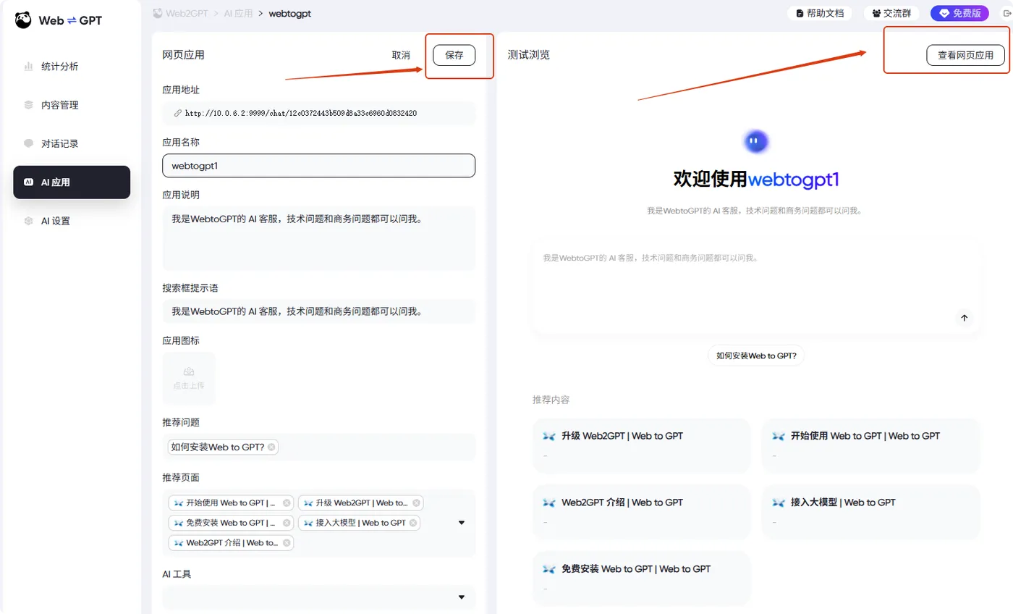Viewport: 1013px width, 614px height.
Task: Remove the 如何安装Web to GPT? question tag
Action: (271, 447)
